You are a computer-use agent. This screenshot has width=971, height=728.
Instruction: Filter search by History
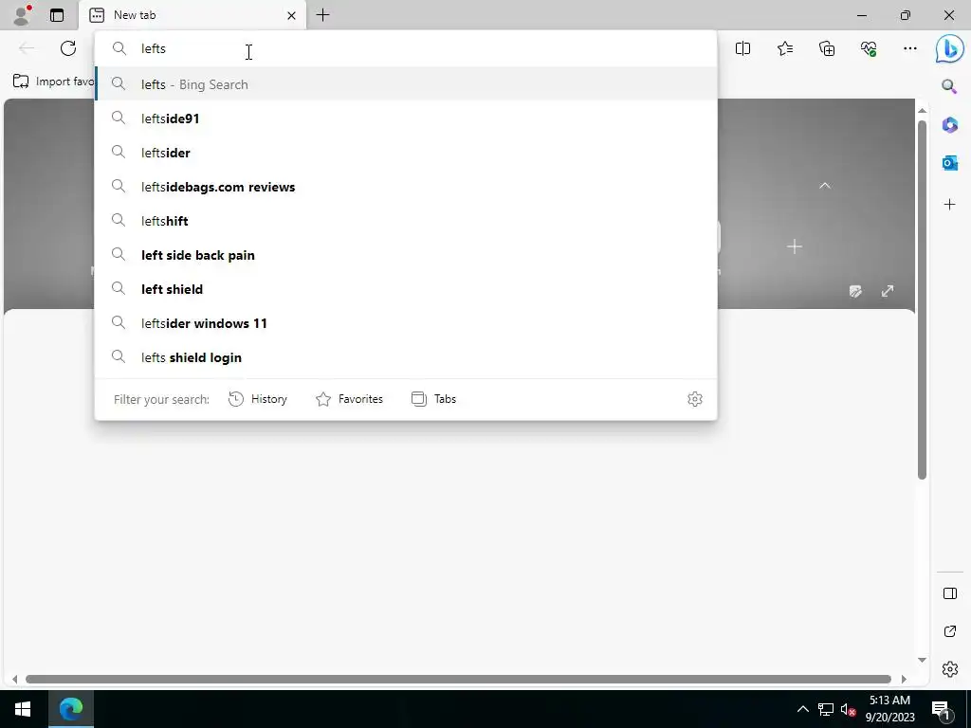[x=258, y=399]
